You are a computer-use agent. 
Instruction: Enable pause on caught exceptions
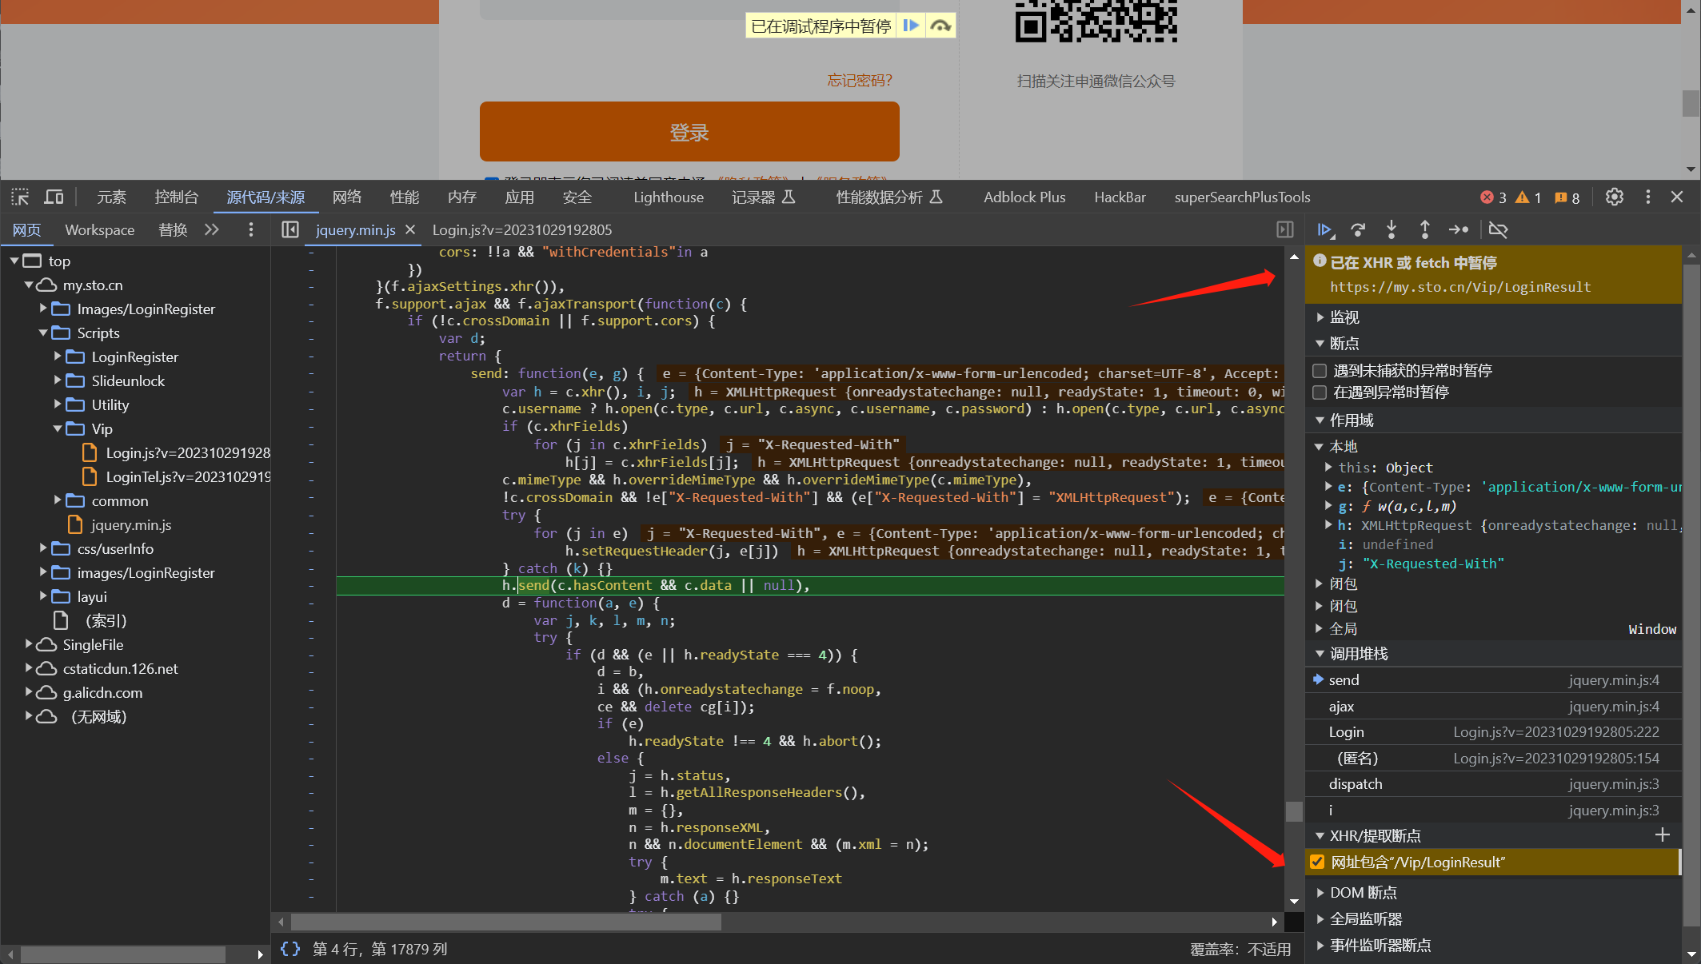(1320, 392)
